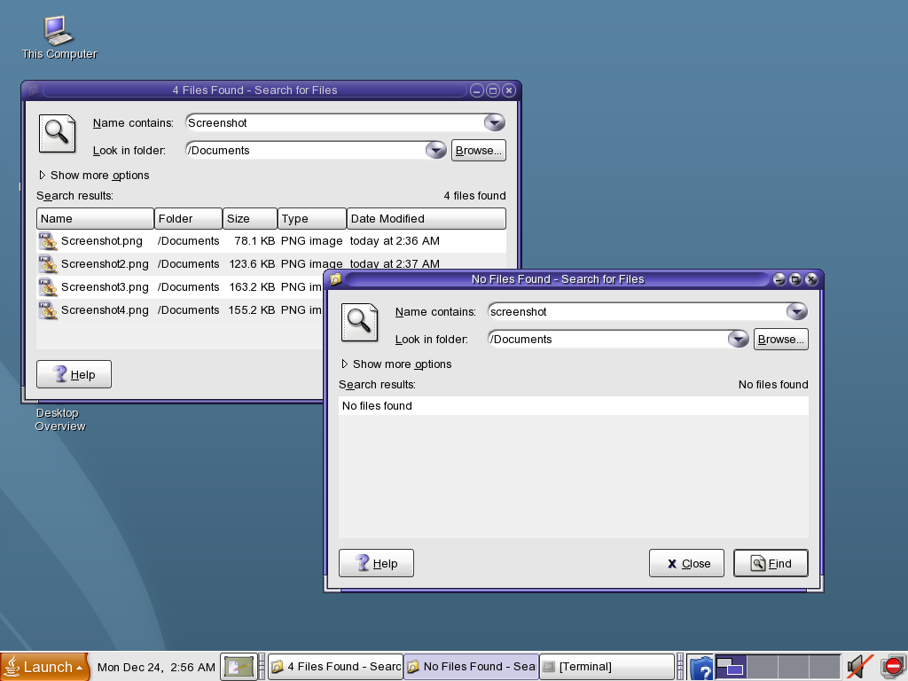Click the Find button
908x681 pixels.
(771, 563)
